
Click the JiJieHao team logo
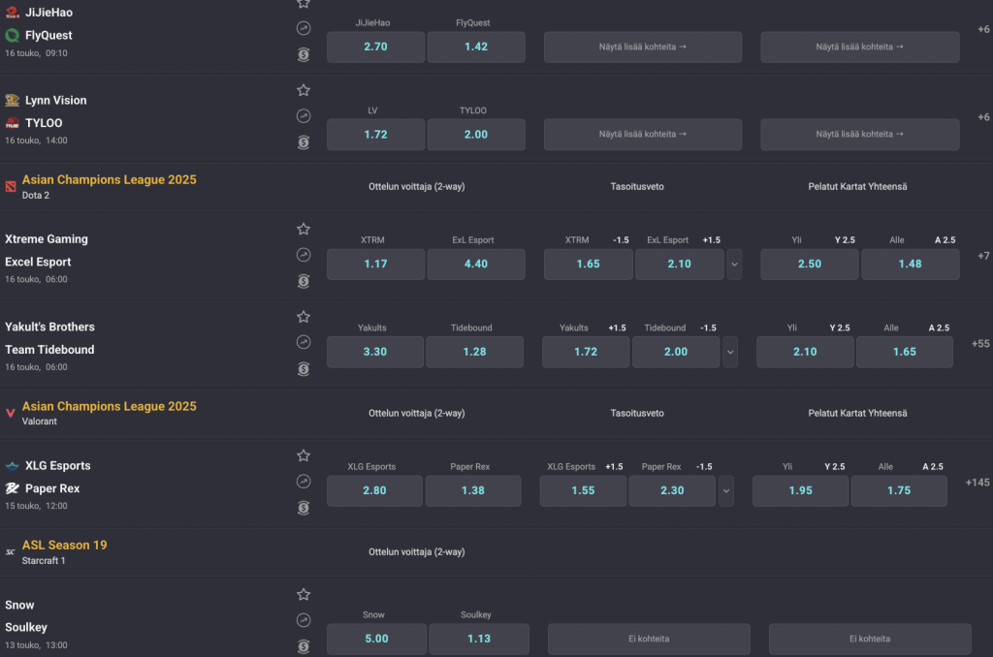[12, 12]
